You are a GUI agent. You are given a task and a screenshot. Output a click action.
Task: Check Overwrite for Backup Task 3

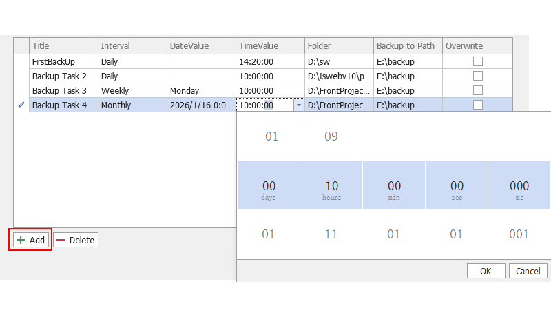[477, 90]
